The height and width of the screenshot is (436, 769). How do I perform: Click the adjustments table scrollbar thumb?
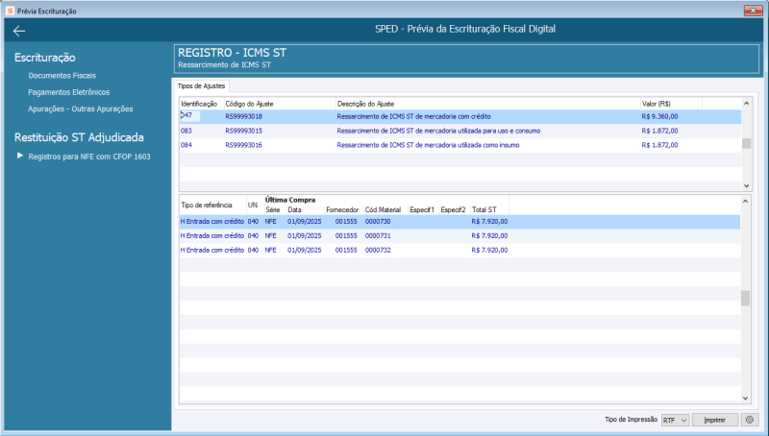[x=747, y=143]
